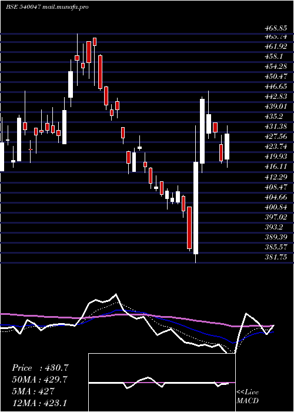Screen dimensions: 294x412
Task: Click the 446.65 price axis label
Action: 276,87
